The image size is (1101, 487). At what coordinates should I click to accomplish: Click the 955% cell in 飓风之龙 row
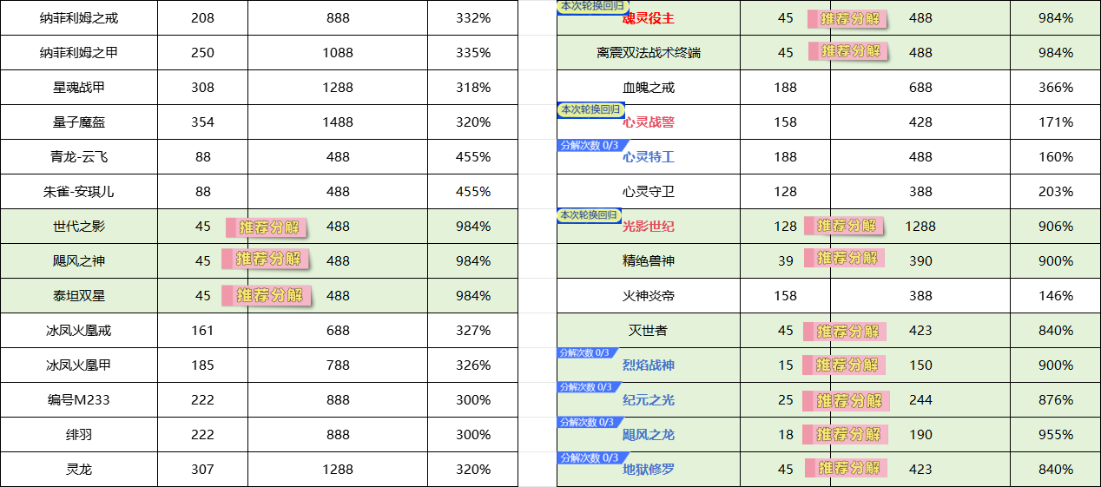click(x=1056, y=434)
